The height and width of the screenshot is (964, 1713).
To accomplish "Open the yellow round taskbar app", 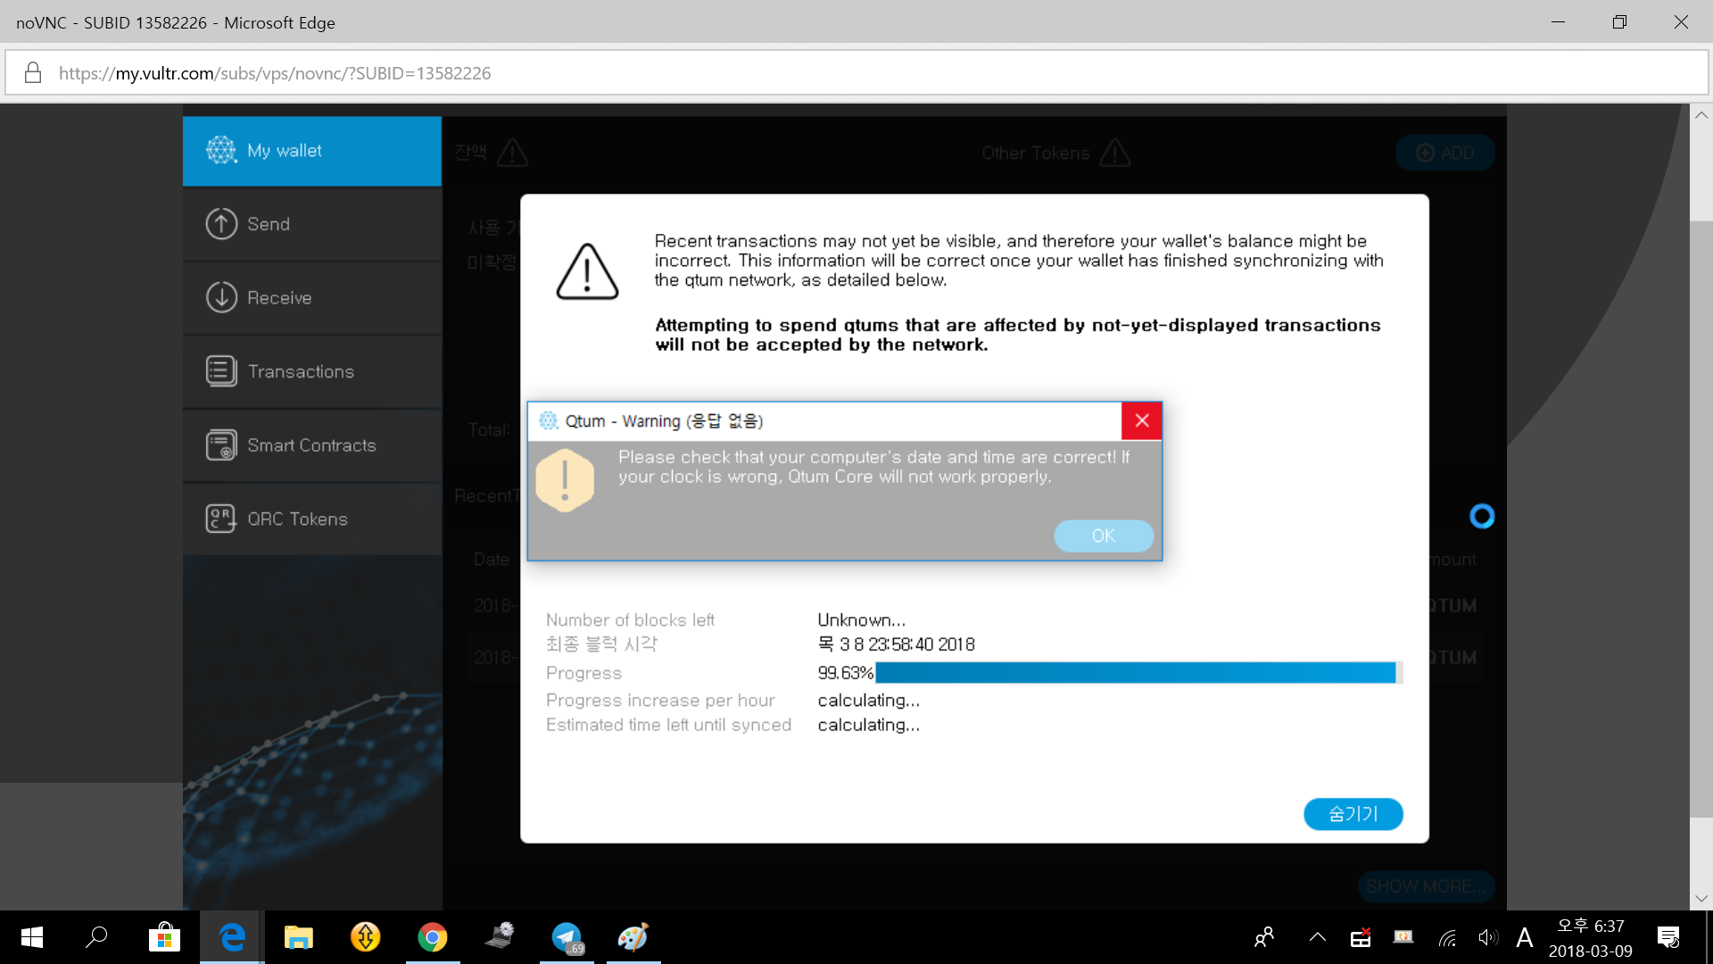I will [366, 937].
